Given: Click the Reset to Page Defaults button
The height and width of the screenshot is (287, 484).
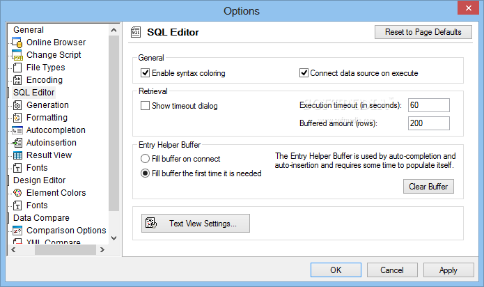Looking at the screenshot, I should point(423,32).
